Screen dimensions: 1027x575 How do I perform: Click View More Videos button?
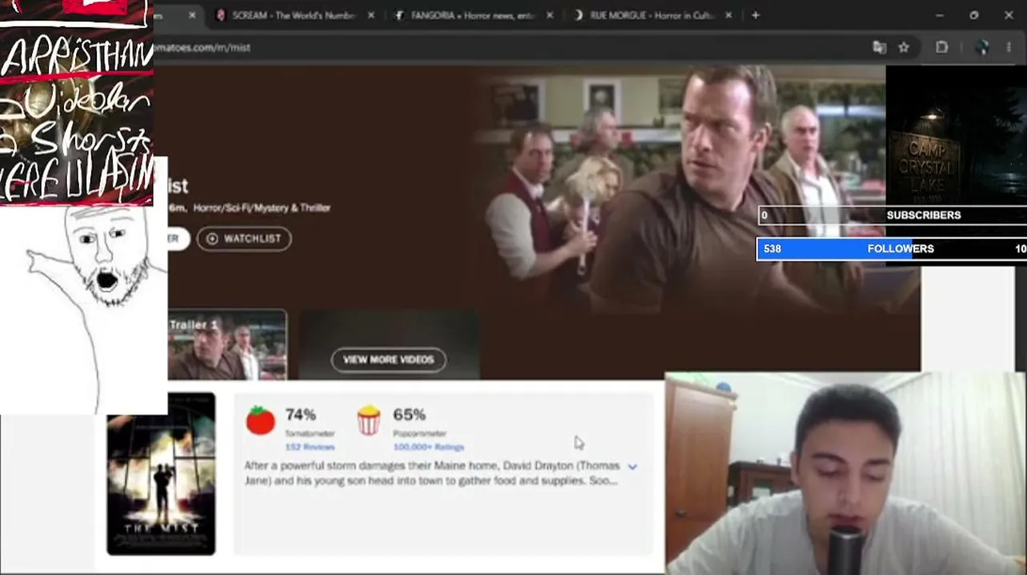(388, 359)
